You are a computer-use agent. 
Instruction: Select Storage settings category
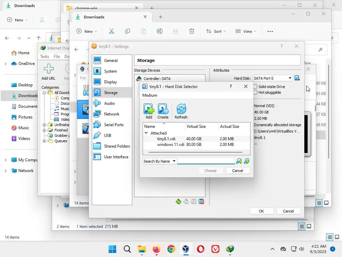point(112,92)
